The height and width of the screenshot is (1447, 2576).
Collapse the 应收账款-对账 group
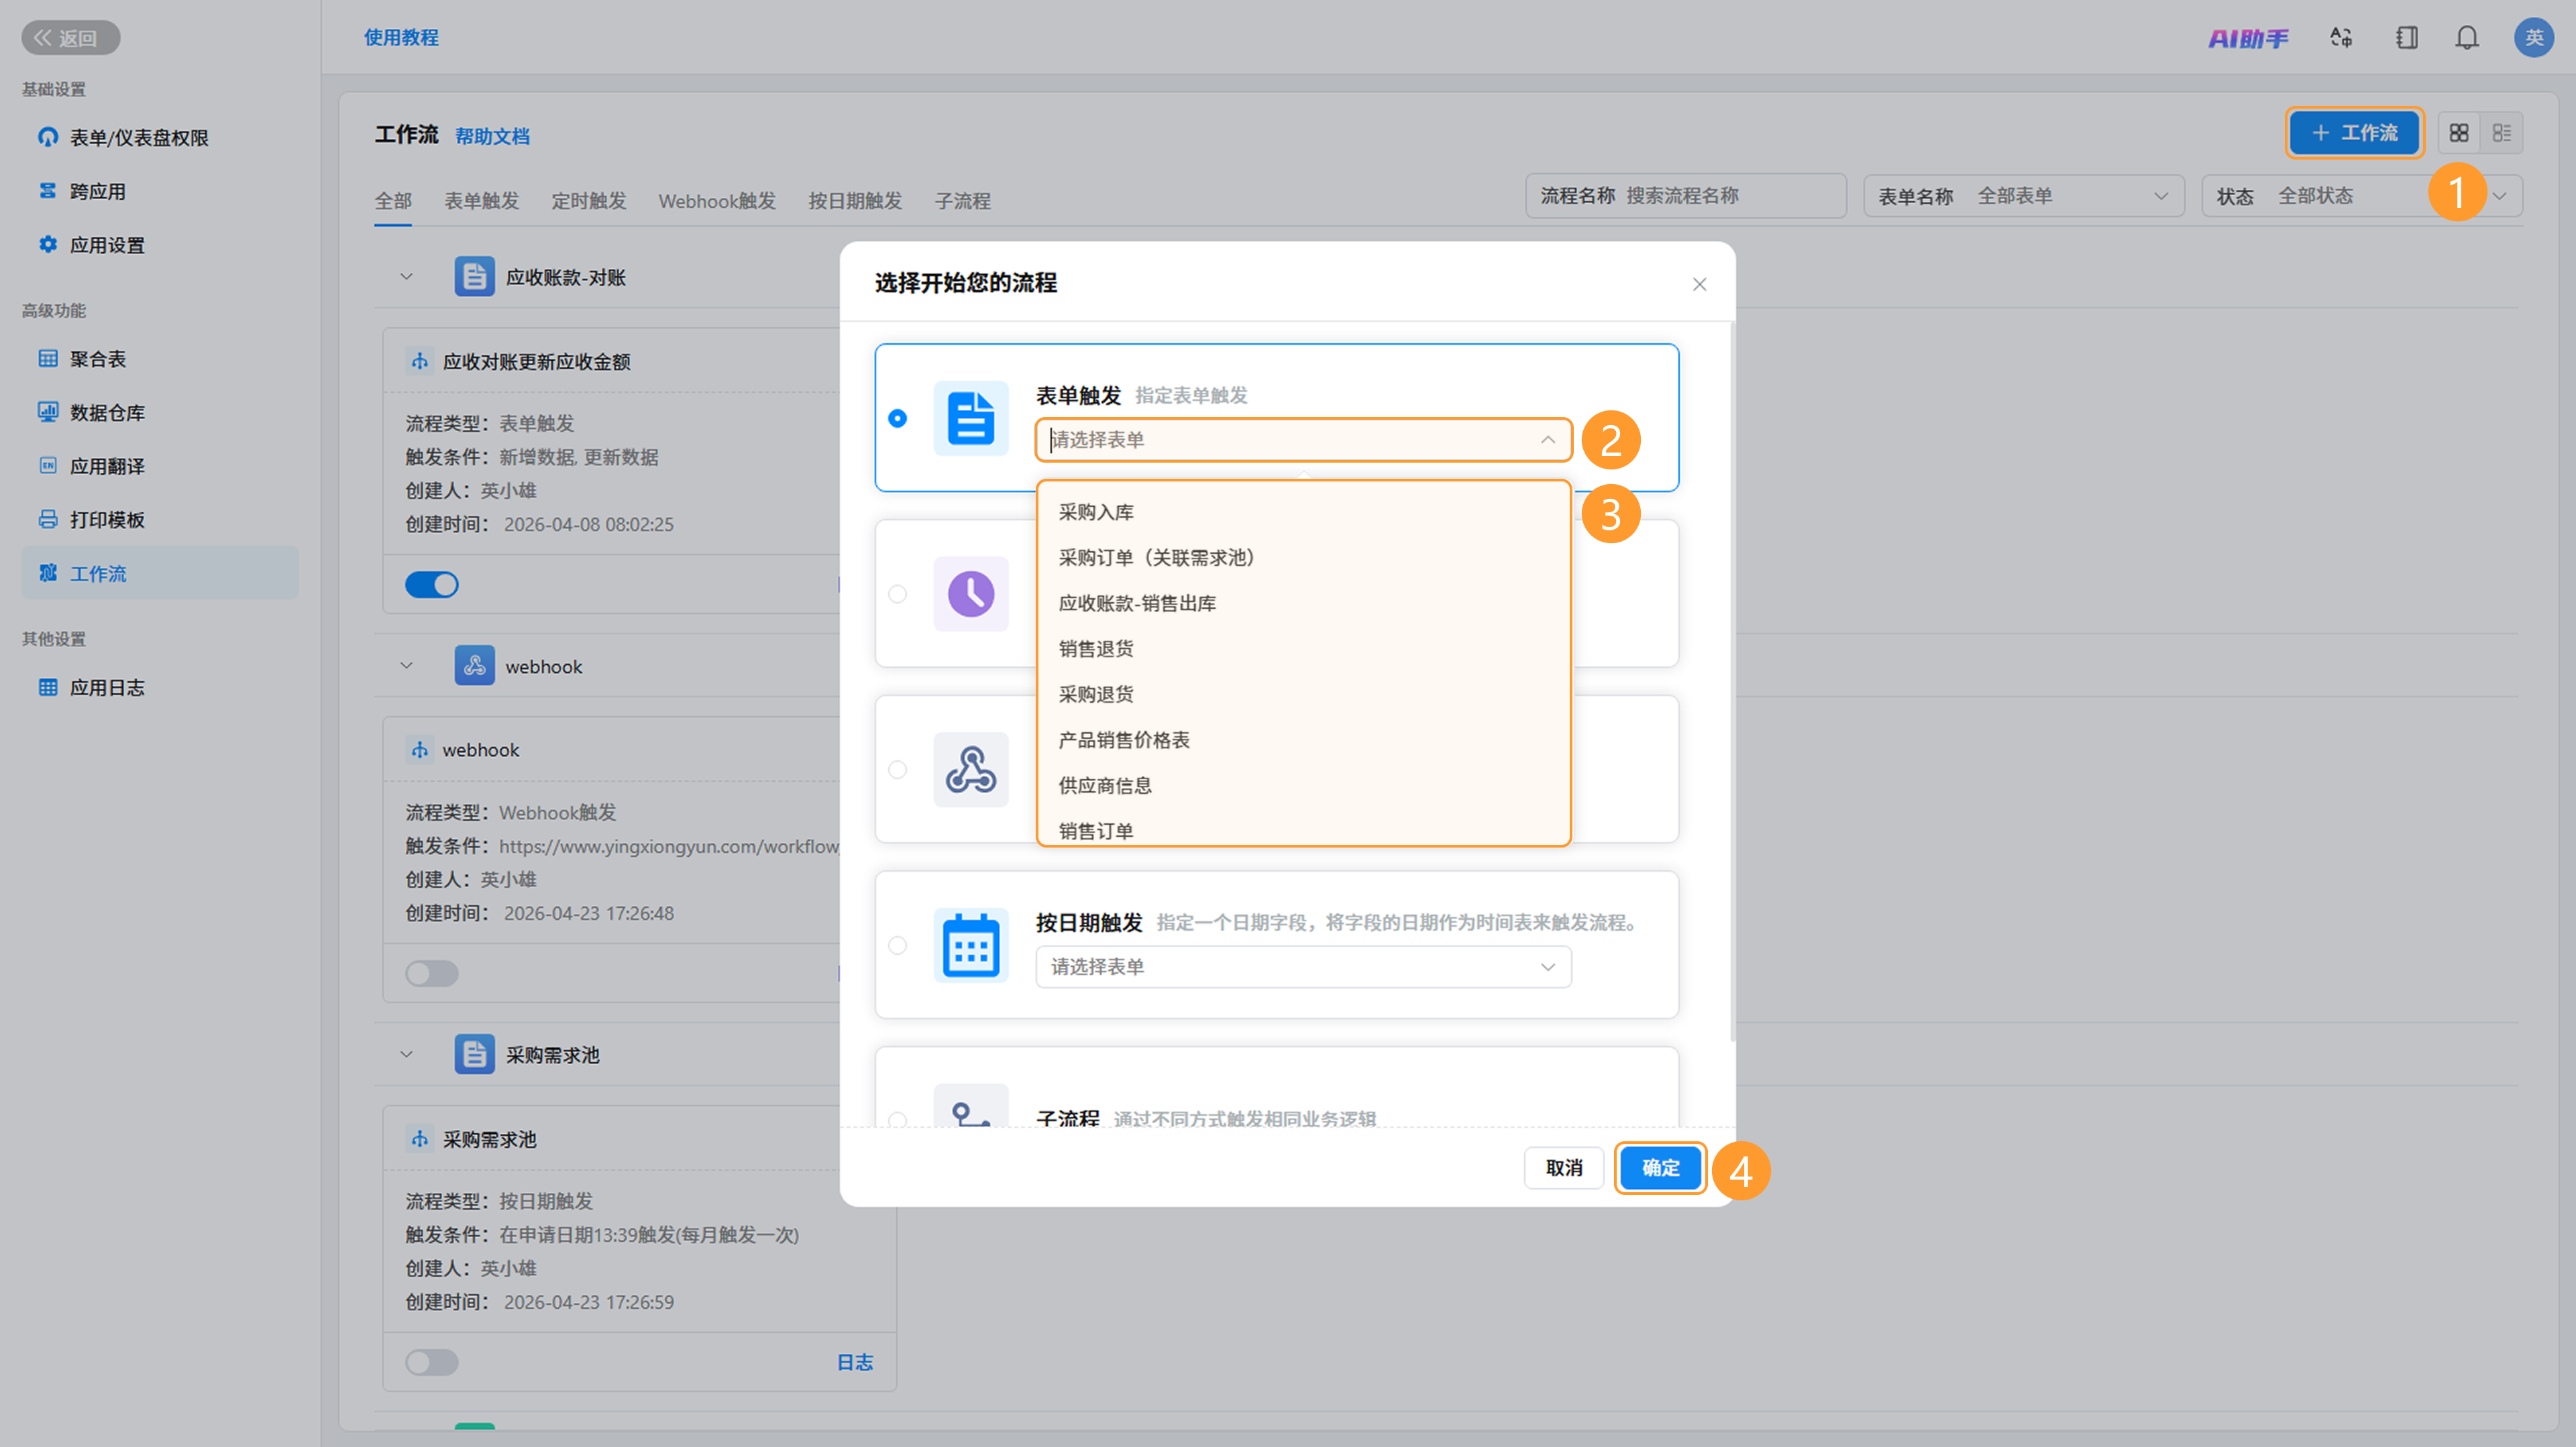click(x=406, y=277)
